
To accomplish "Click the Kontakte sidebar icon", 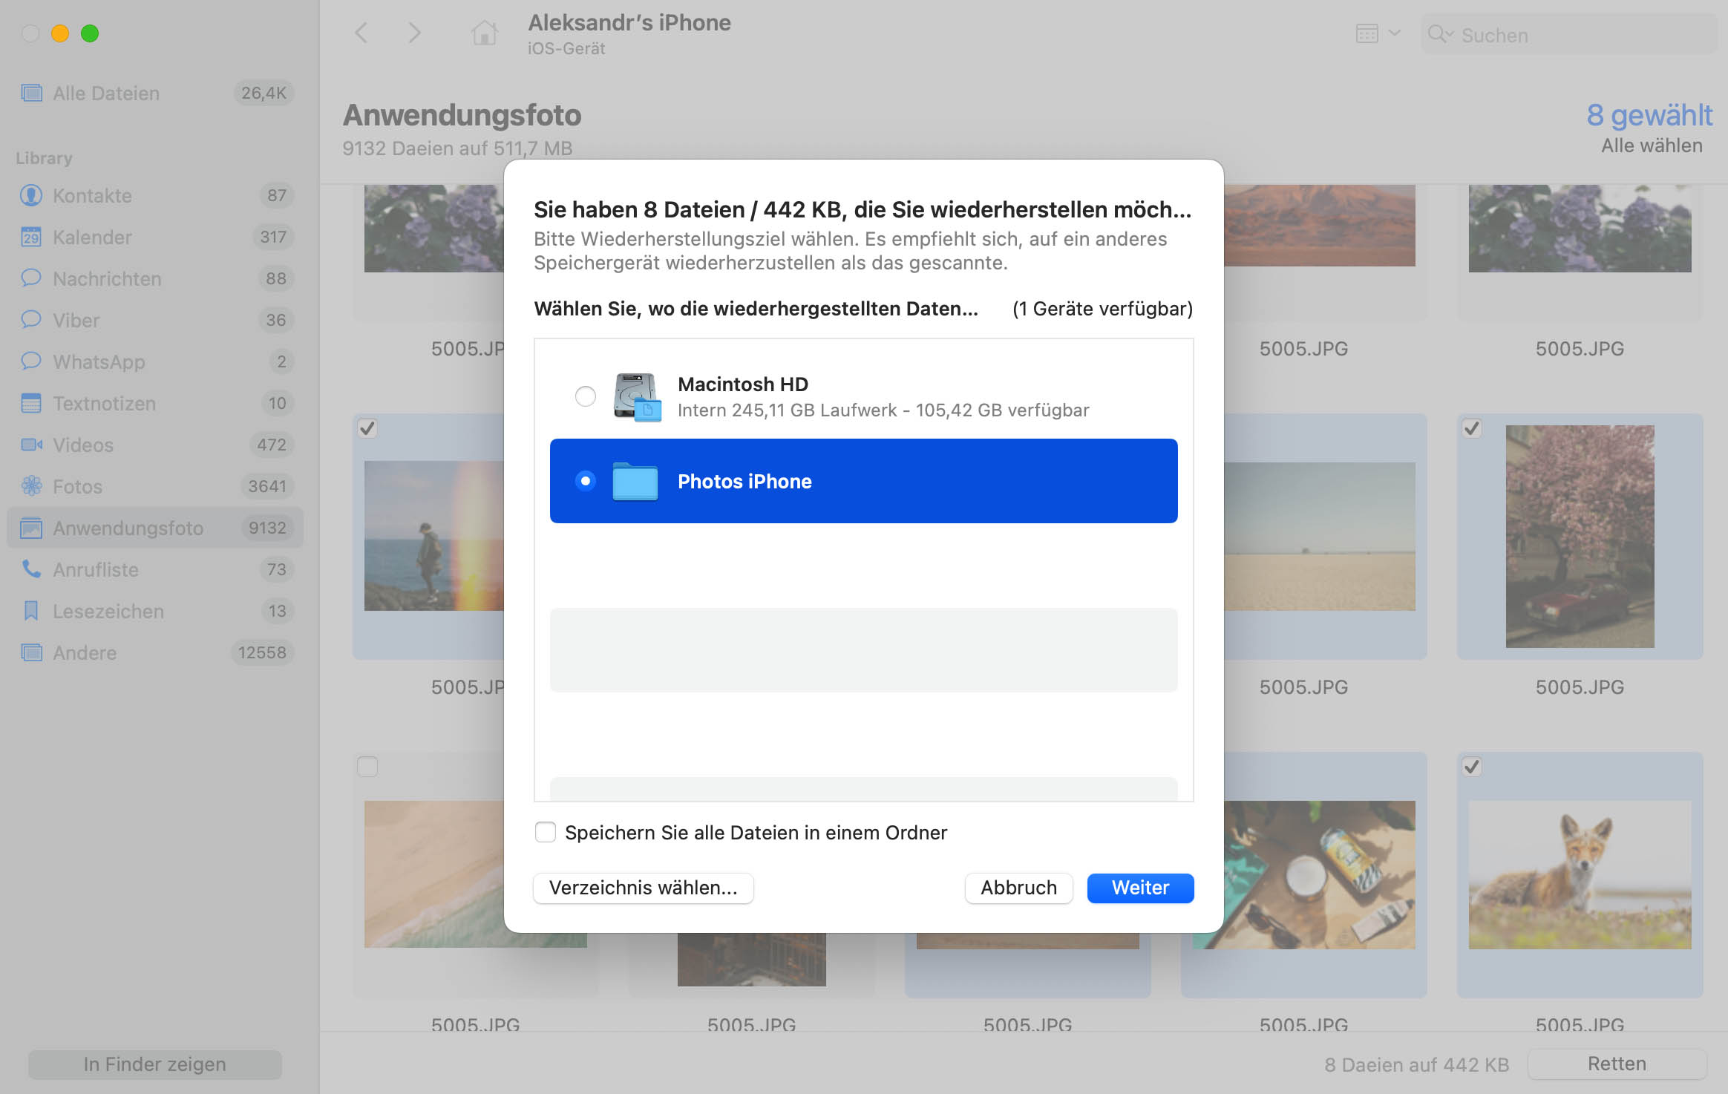I will [31, 195].
